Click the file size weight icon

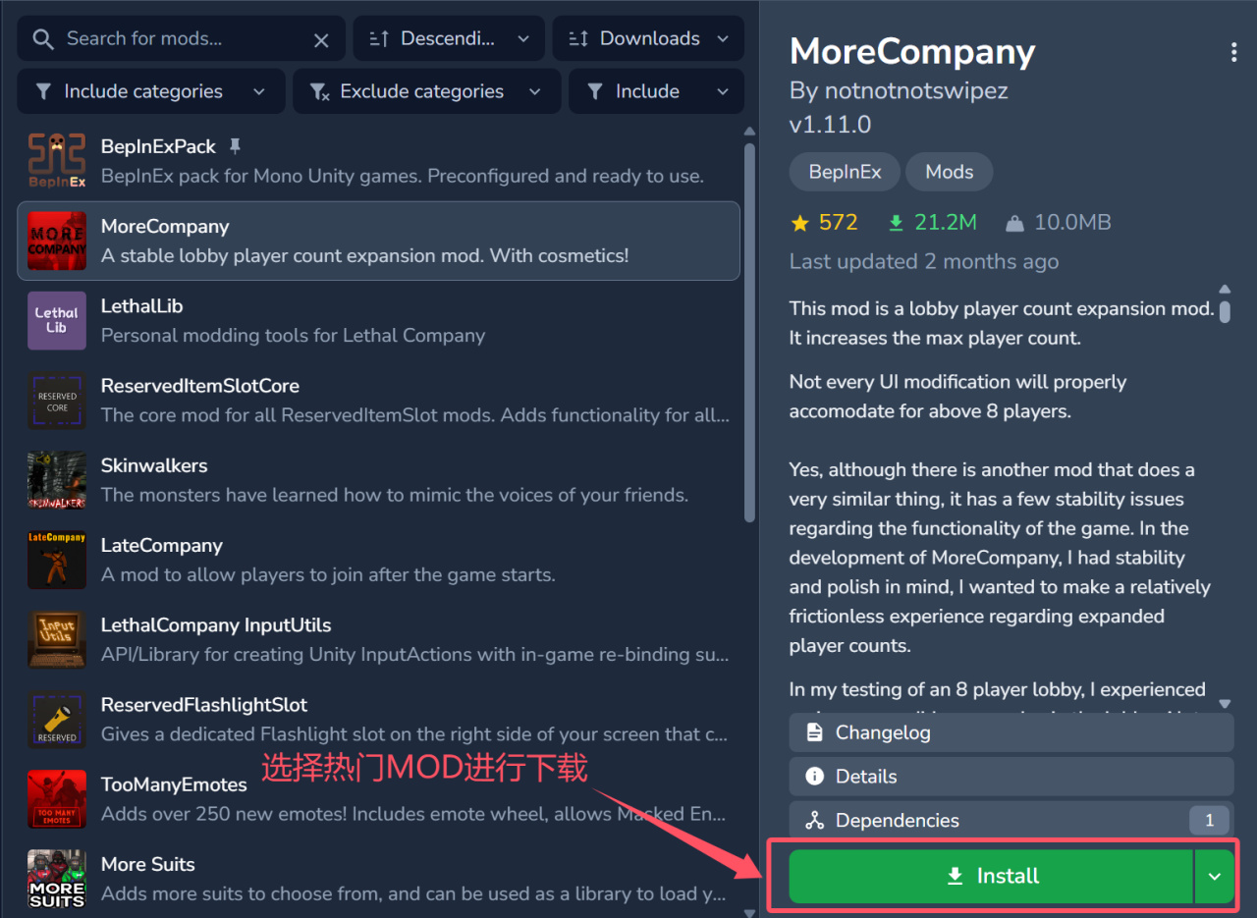[x=1014, y=223]
